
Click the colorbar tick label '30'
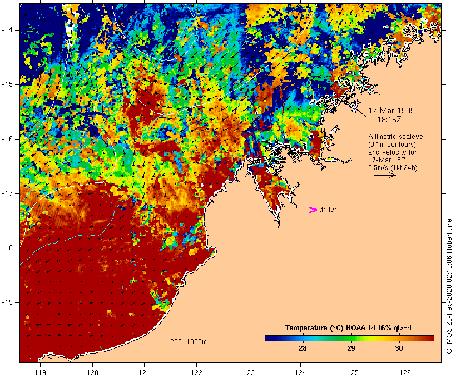pyautogui.click(x=399, y=348)
